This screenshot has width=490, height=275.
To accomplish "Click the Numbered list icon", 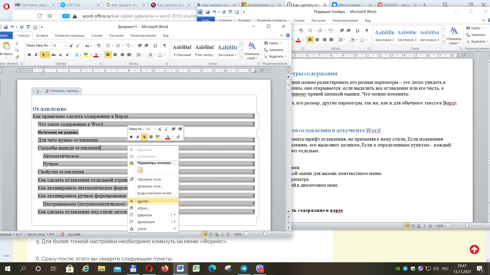I will tap(118, 45).
